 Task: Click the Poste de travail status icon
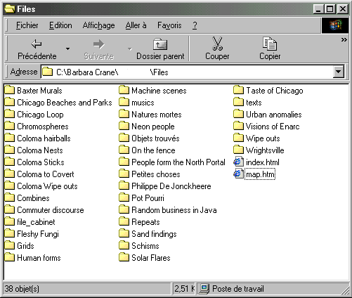(x=204, y=289)
